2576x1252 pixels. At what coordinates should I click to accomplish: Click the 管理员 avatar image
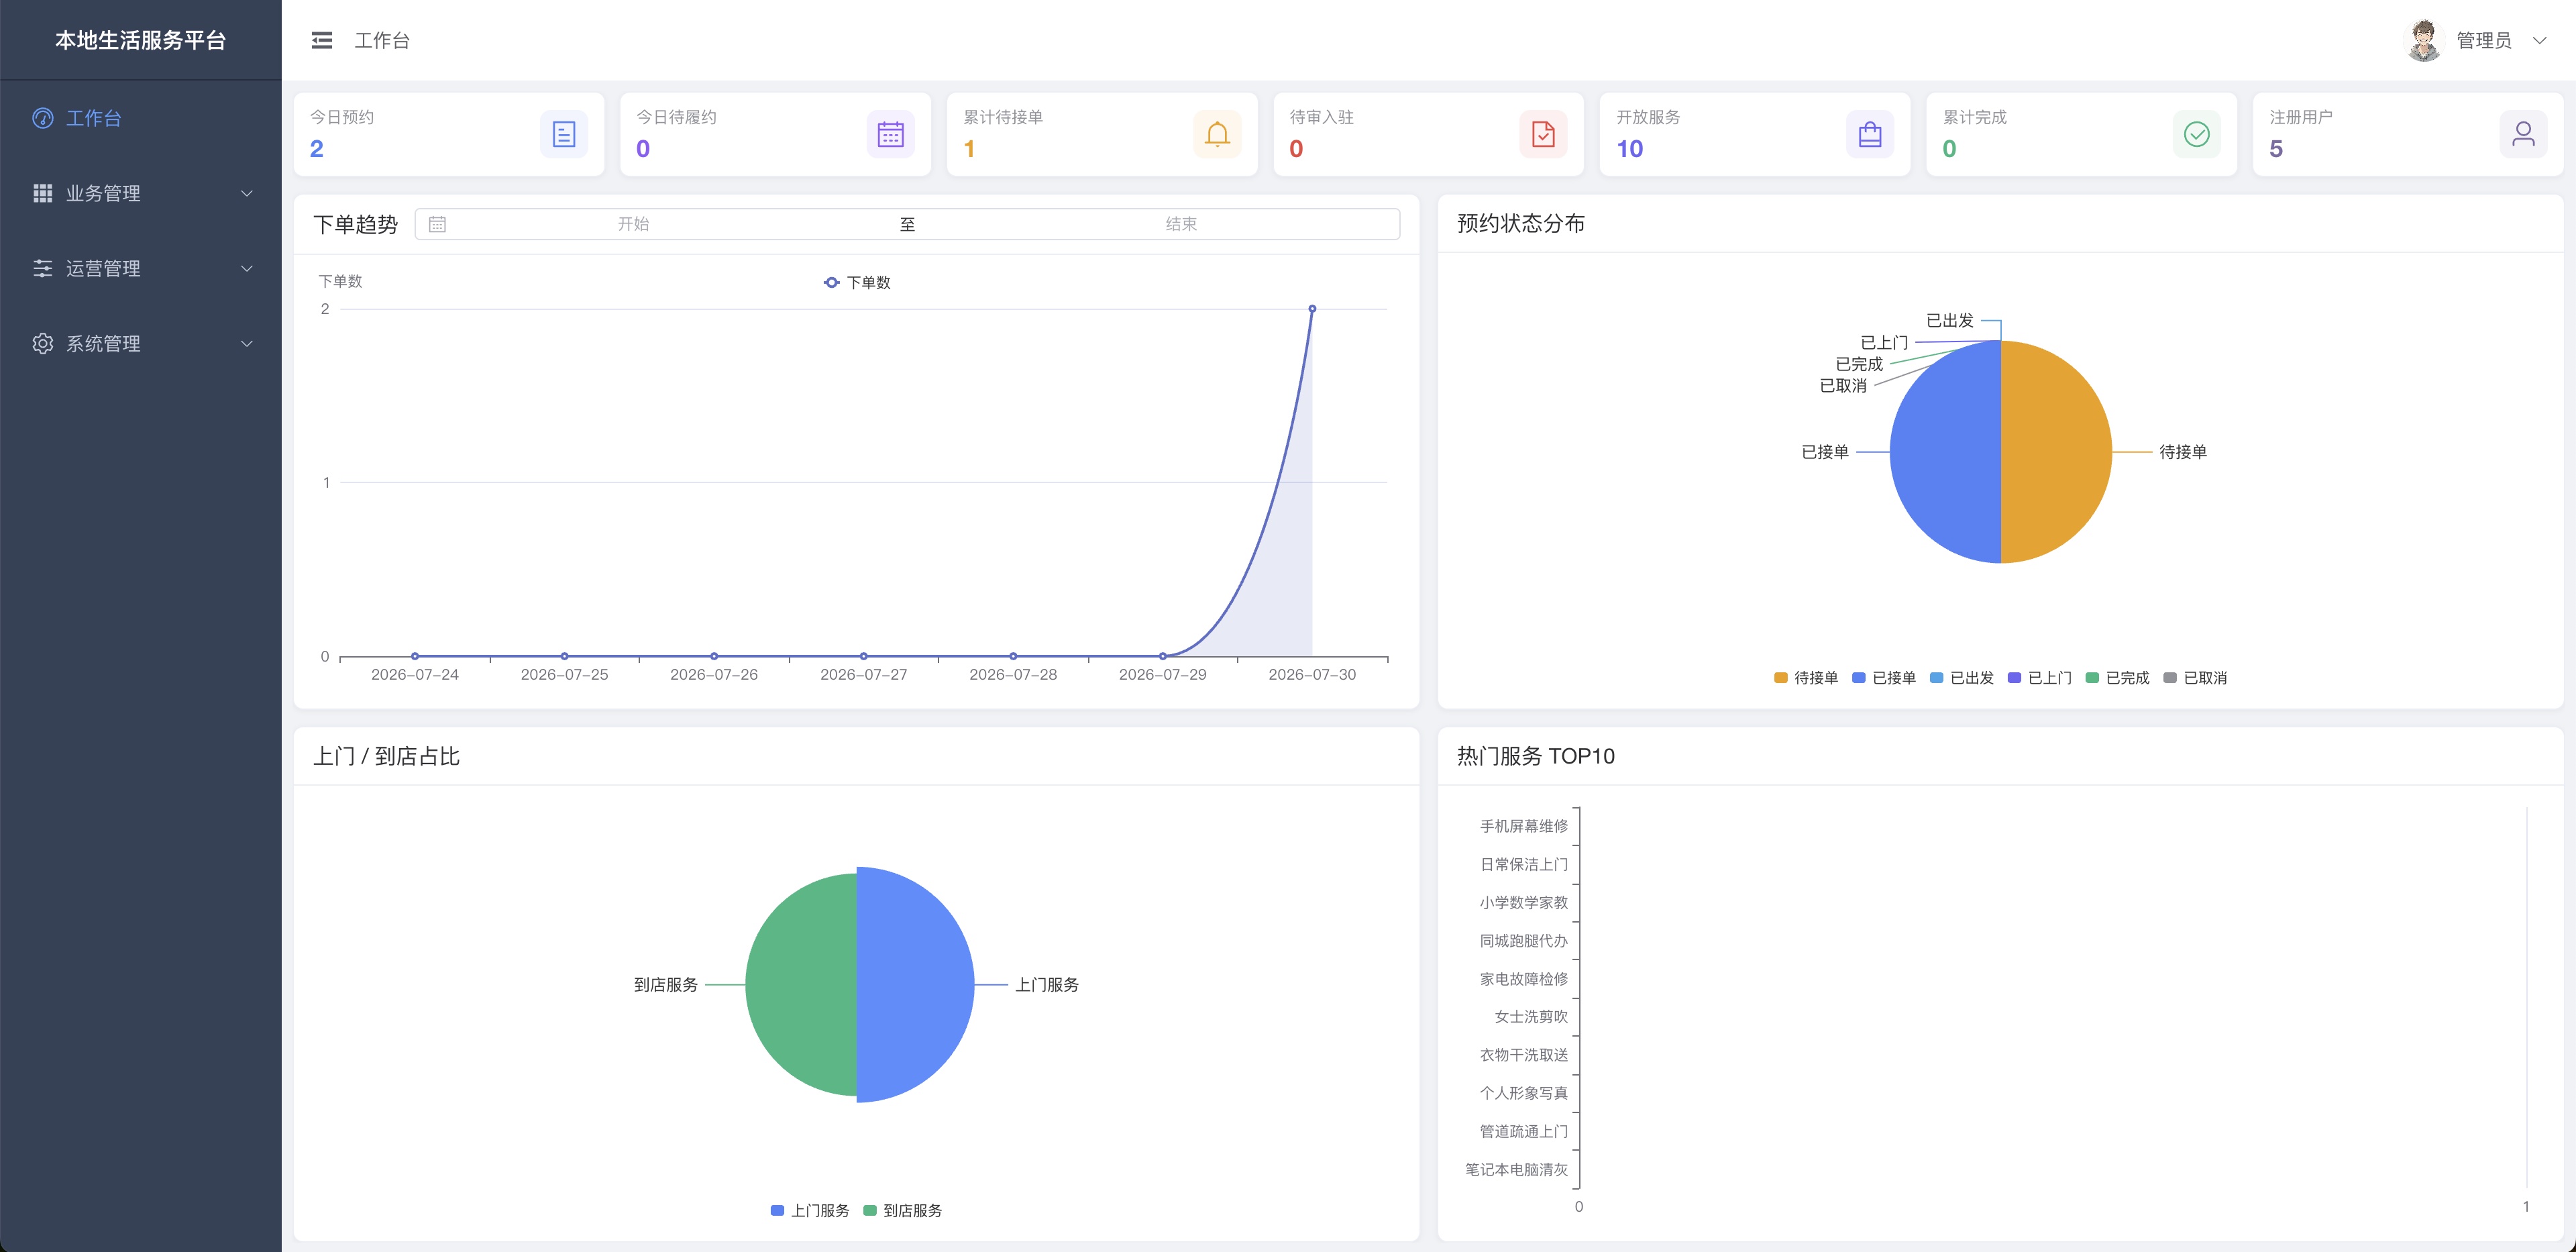coord(2424,40)
